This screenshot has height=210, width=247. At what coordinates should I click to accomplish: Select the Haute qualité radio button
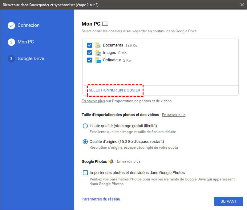click(85, 126)
